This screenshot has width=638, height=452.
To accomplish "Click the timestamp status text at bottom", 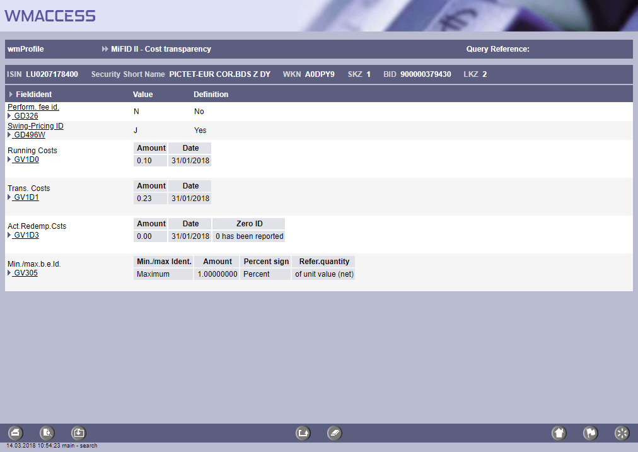I will pos(52,446).
